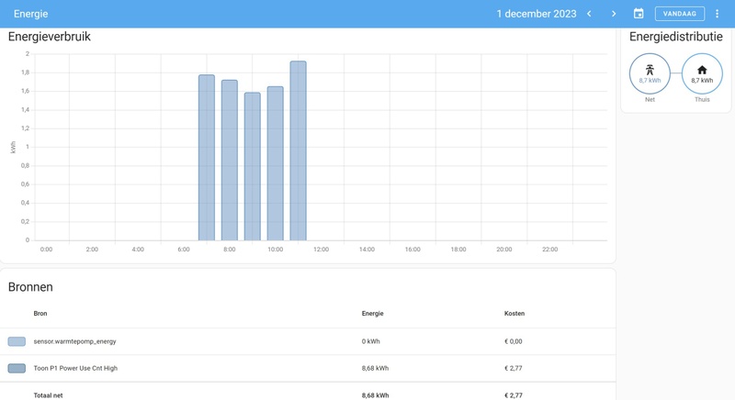Click the Kosten column header
Screen dimensions: 735x400
point(514,314)
